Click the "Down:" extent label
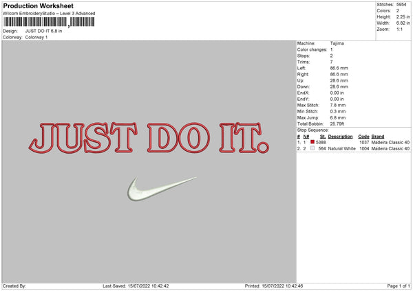Screen dimensions: 413x291 tap(304, 86)
